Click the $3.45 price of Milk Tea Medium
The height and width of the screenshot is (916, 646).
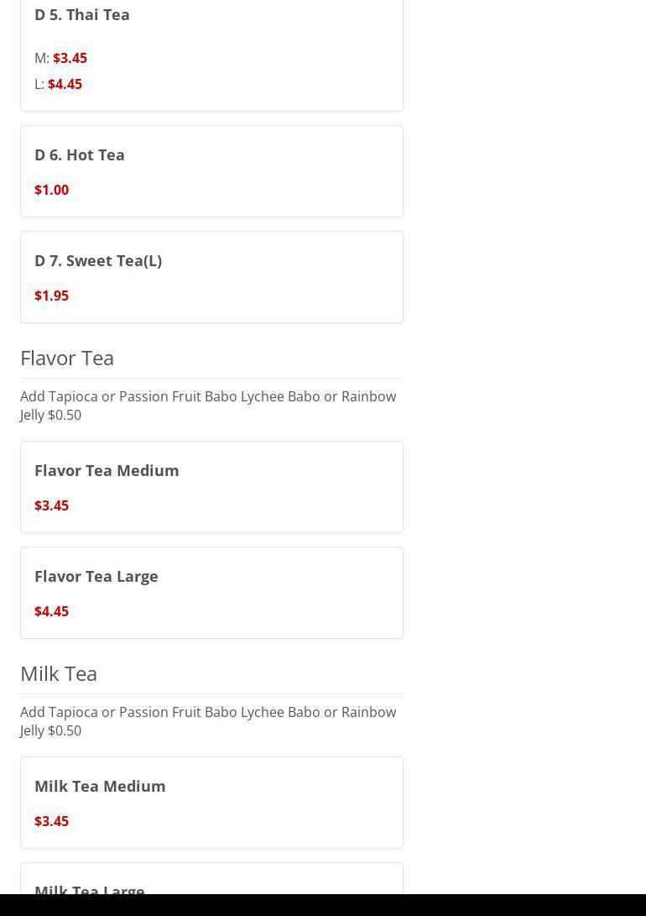pyautogui.click(x=51, y=821)
